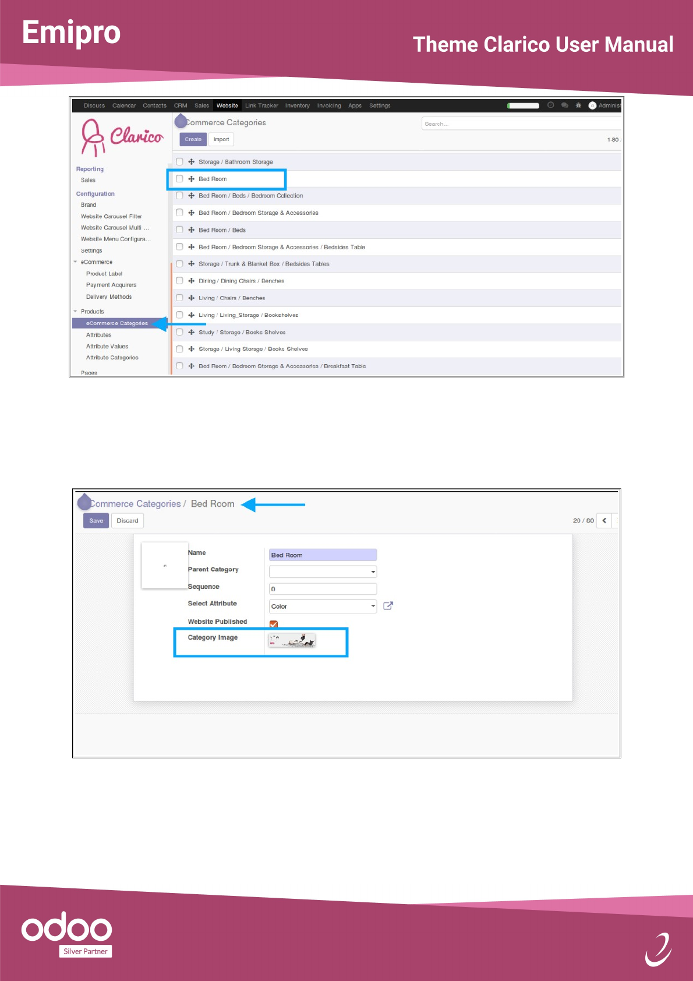The width and height of the screenshot is (693, 981).
Task: Check the Dining / Dining Chairs / Benches row
Action: pyautogui.click(x=179, y=281)
